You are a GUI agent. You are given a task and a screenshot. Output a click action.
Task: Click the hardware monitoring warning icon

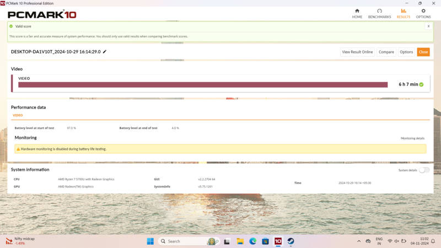[18, 149]
